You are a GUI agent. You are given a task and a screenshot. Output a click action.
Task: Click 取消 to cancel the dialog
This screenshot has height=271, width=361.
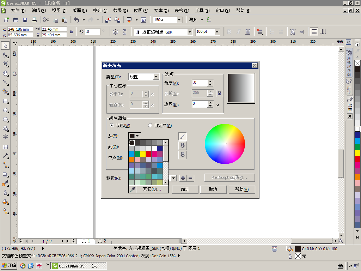click(213, 189)
